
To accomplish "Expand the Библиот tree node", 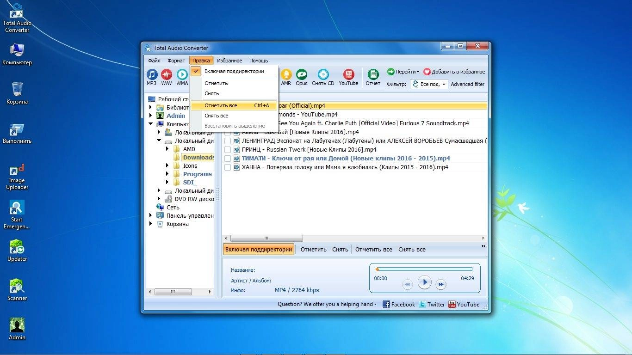I will click(150, 107).
